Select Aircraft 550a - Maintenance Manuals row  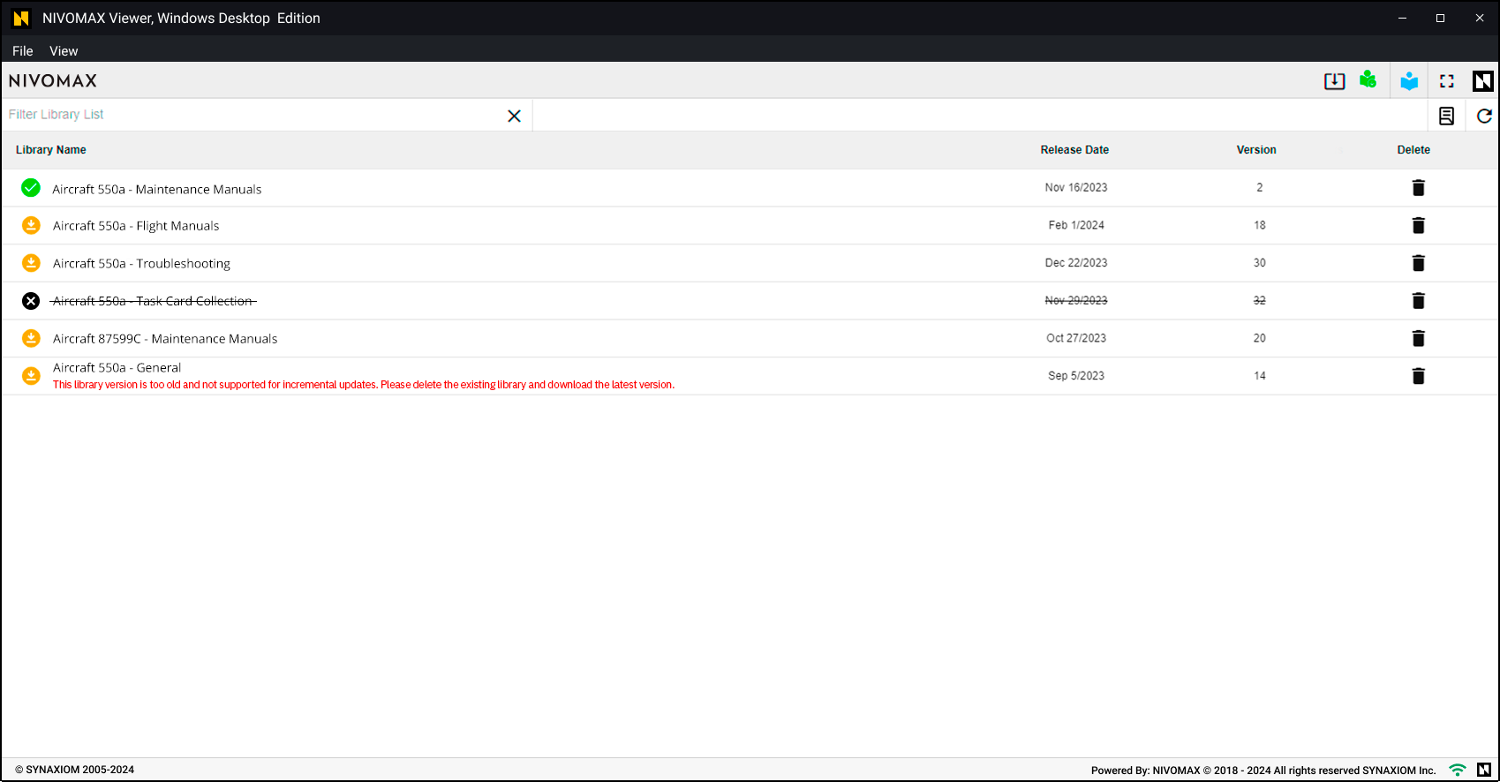750,188
